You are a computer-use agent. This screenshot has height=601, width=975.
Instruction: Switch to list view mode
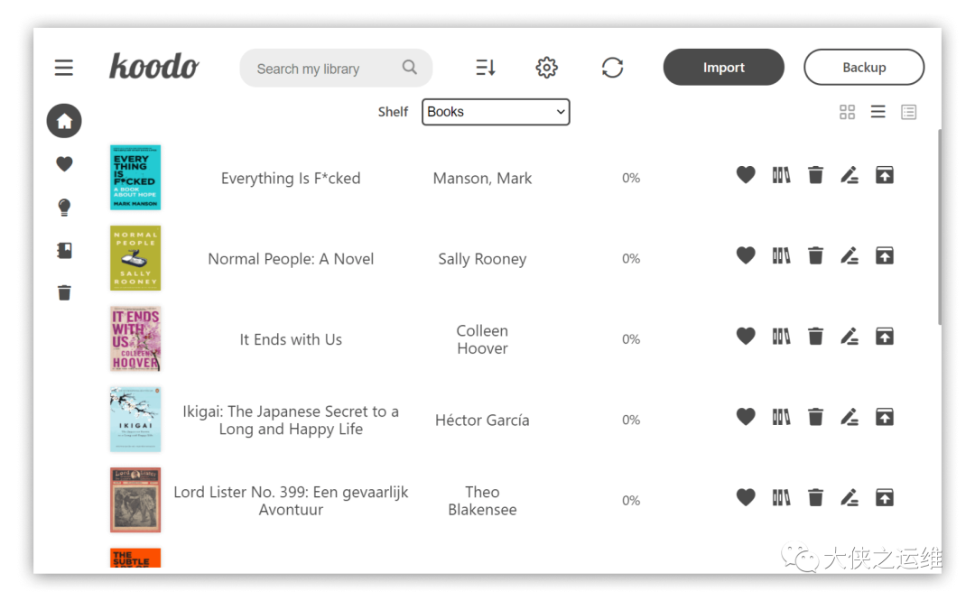878,112
